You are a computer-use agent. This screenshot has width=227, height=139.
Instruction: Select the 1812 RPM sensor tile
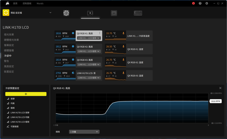65,49
